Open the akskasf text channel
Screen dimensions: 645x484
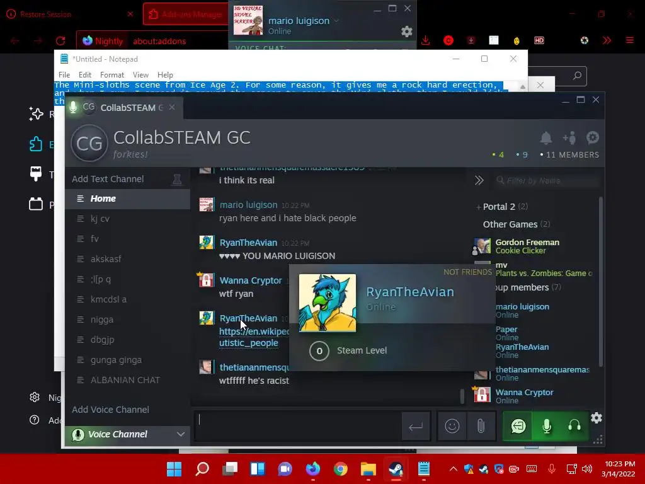(127, 259)
